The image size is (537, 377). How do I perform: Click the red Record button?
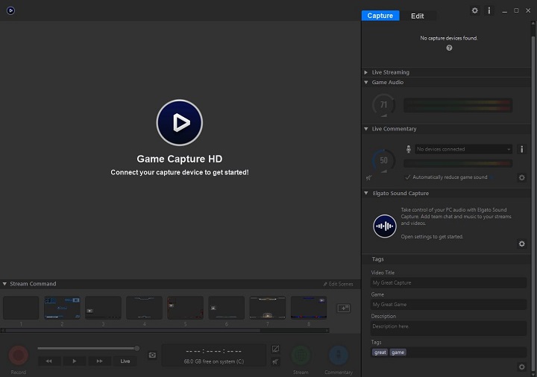(x=18, y=355)
